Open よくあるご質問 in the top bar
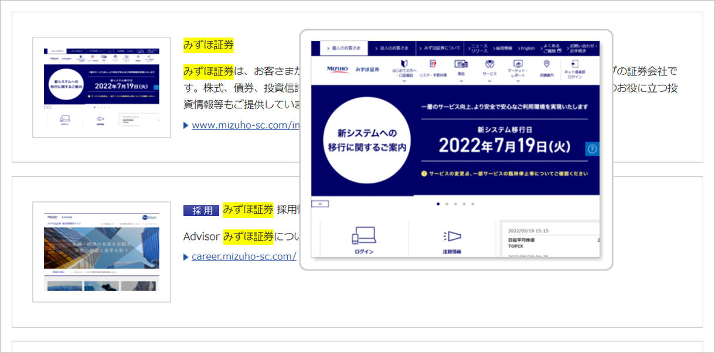This screenshot has width=715, height=353. point(551,48)
